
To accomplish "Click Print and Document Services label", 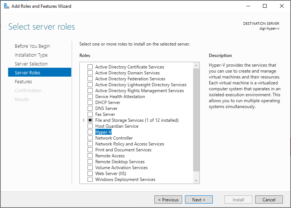I will coord(123,150).
